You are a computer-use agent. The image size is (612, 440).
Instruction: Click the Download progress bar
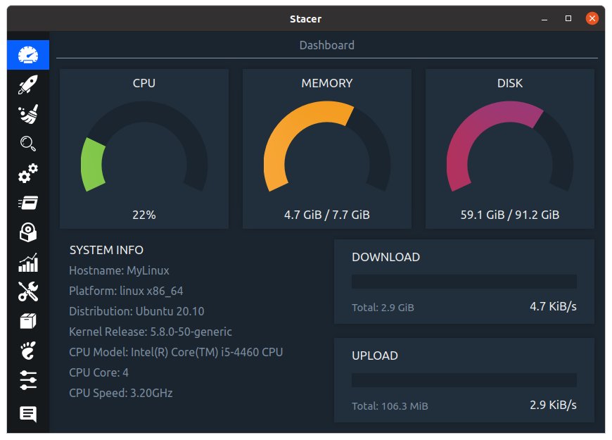(x=464, y=282)
